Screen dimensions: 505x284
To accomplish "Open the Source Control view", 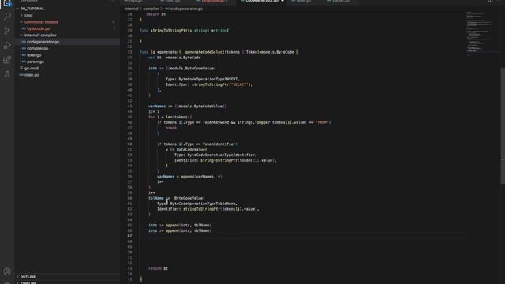I will point(7,31).
